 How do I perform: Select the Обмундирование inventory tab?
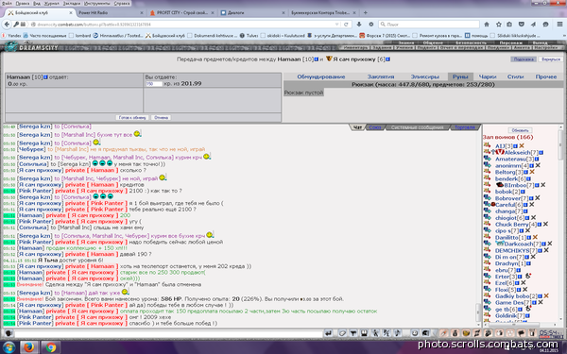click(x=320, y=76)
